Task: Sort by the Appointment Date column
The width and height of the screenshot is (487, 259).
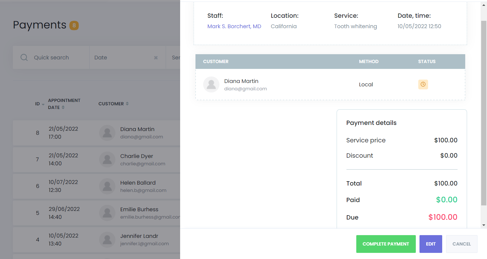Action: click(x=63, y=107)
